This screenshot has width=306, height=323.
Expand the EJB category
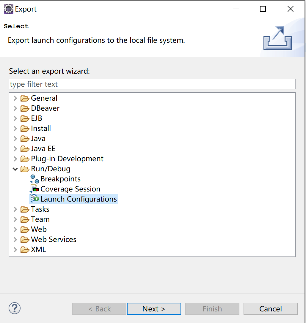(15, 118)
